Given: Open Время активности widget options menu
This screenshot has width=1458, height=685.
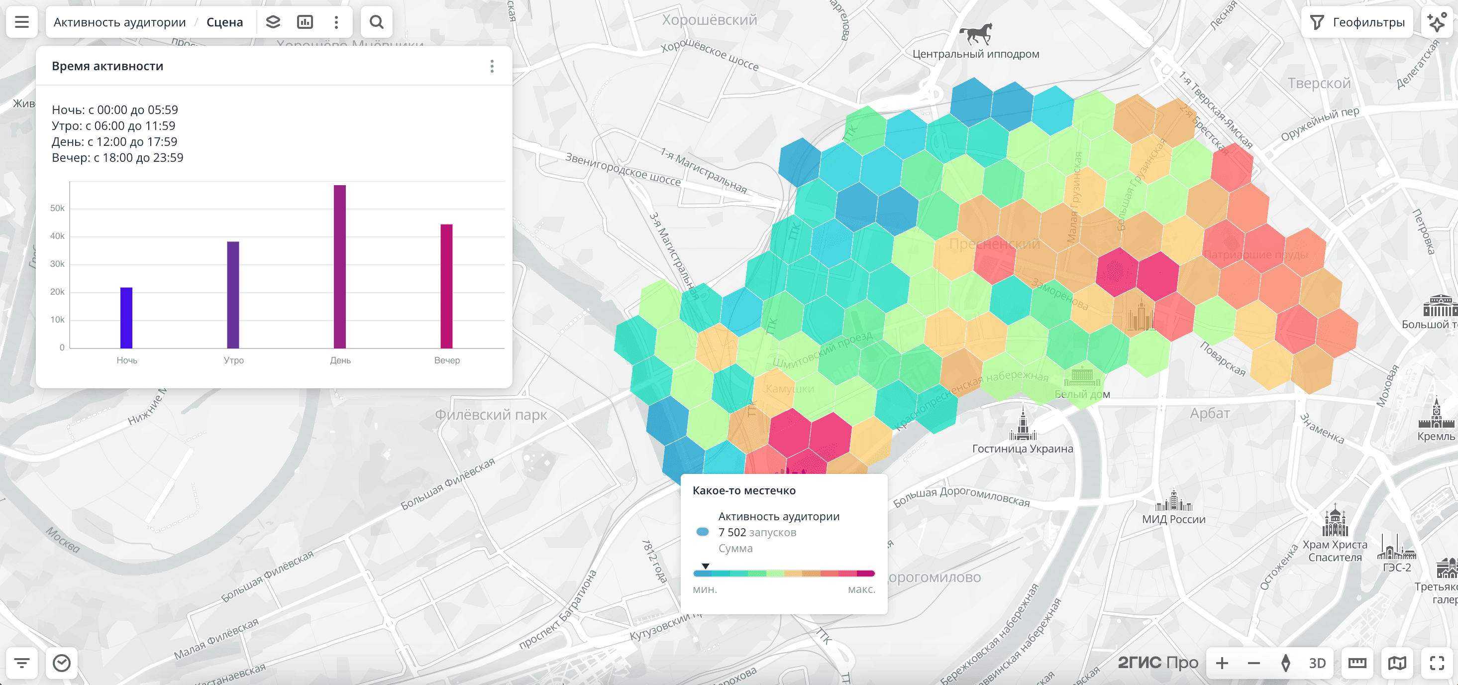Looking at the screenshot, I should (x=492, y=66).
